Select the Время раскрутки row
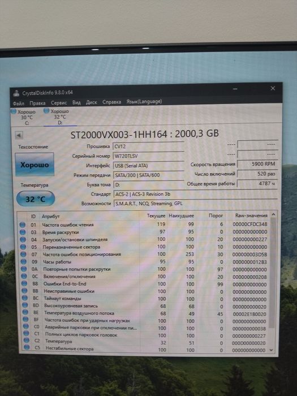The image size is (297, 396). tap(144, 232)
